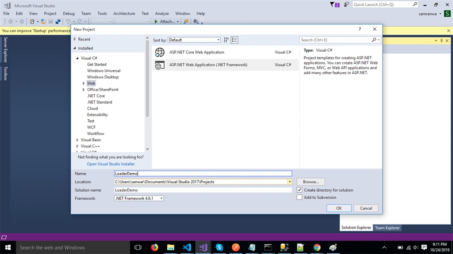The image size is (453, 254).
Task: Click the Visual Studio taskbar icon
Action: 203,247
